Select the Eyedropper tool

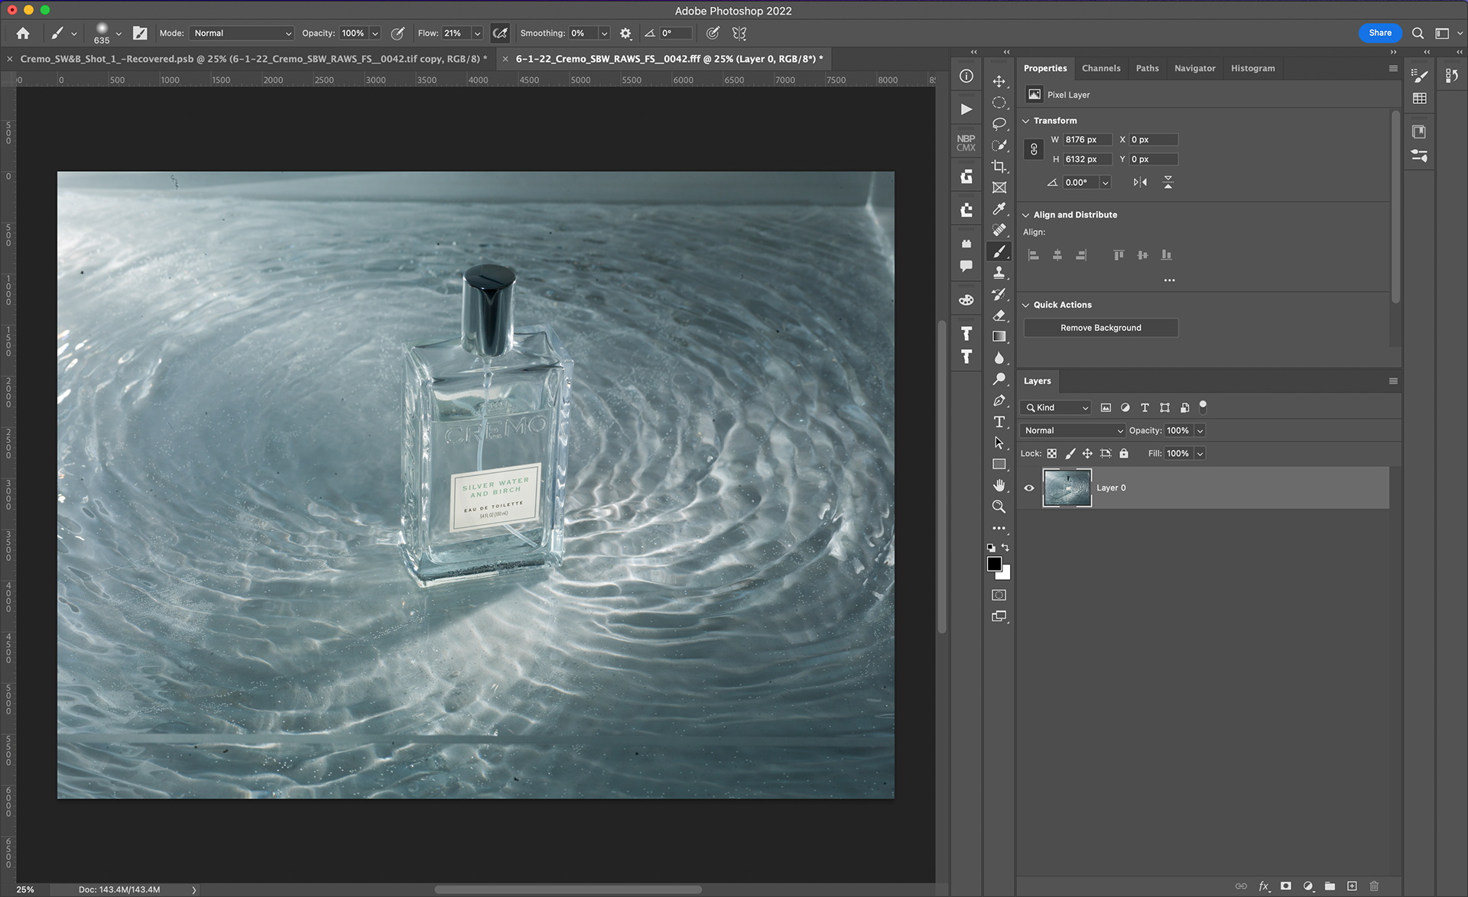pyautogui.click(x=999, y=209)
